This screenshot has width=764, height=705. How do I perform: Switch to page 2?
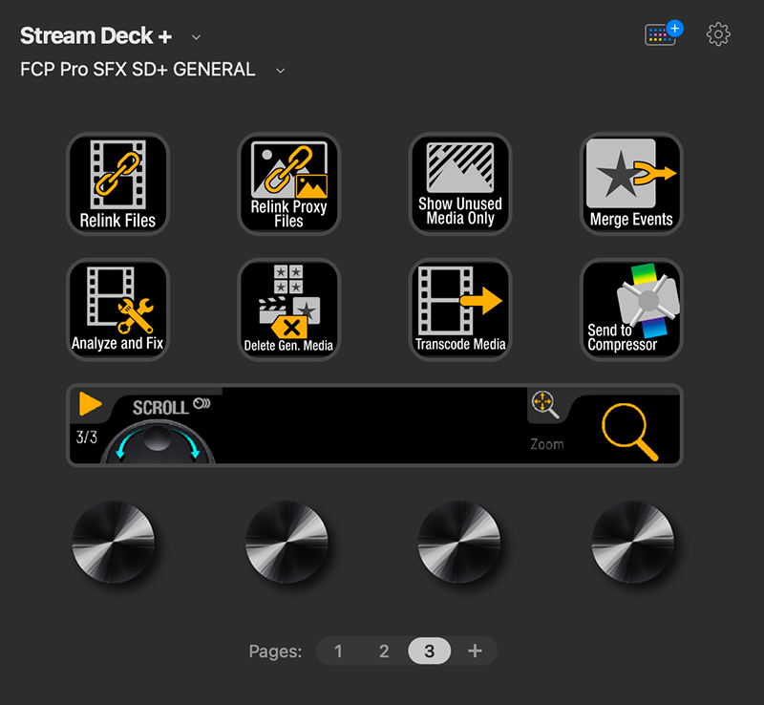pos(384,651)
